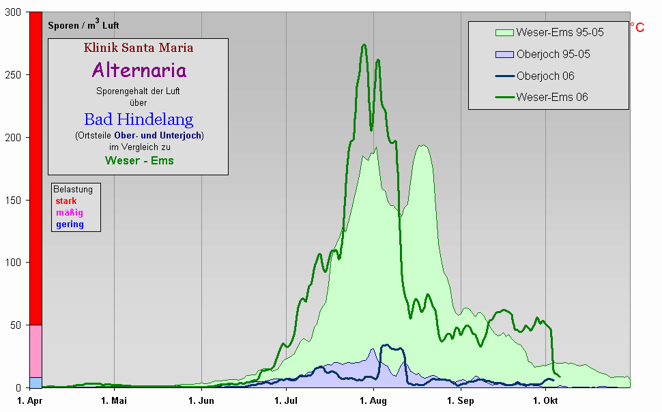The width and height of the screenshot is (662, 412).
Task: Select the "50" y-axis label
Action: (16, 325)
